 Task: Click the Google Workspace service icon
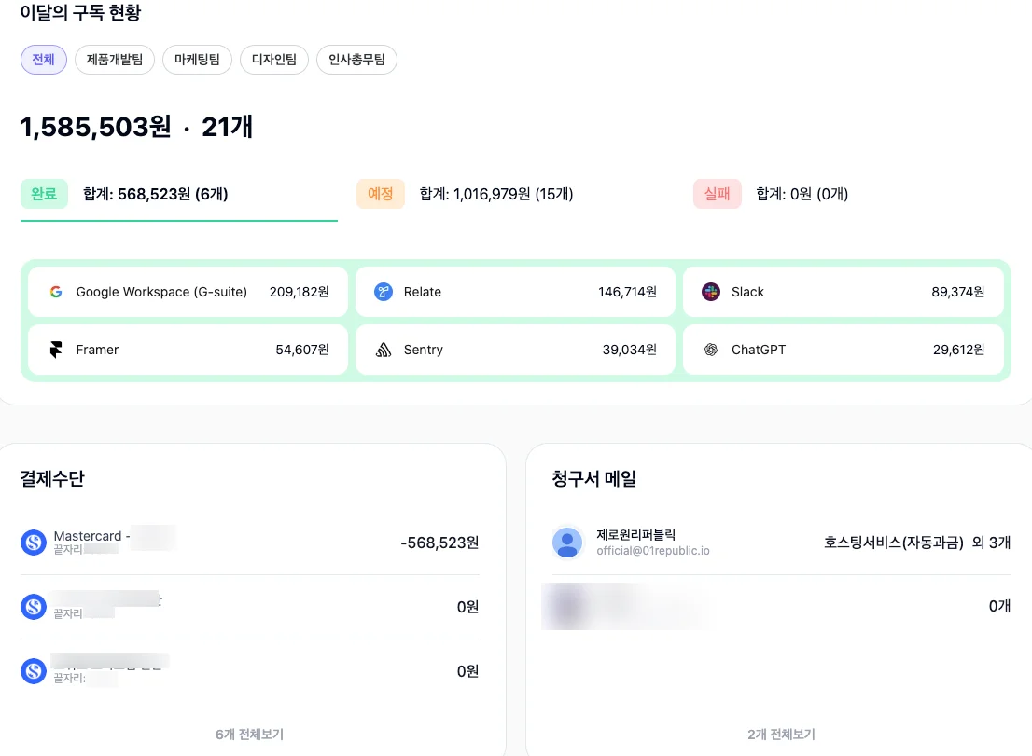pyautogui.click(x=57, y=291)
